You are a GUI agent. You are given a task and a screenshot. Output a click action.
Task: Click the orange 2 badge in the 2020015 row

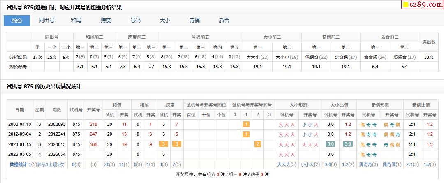point(258,144)
